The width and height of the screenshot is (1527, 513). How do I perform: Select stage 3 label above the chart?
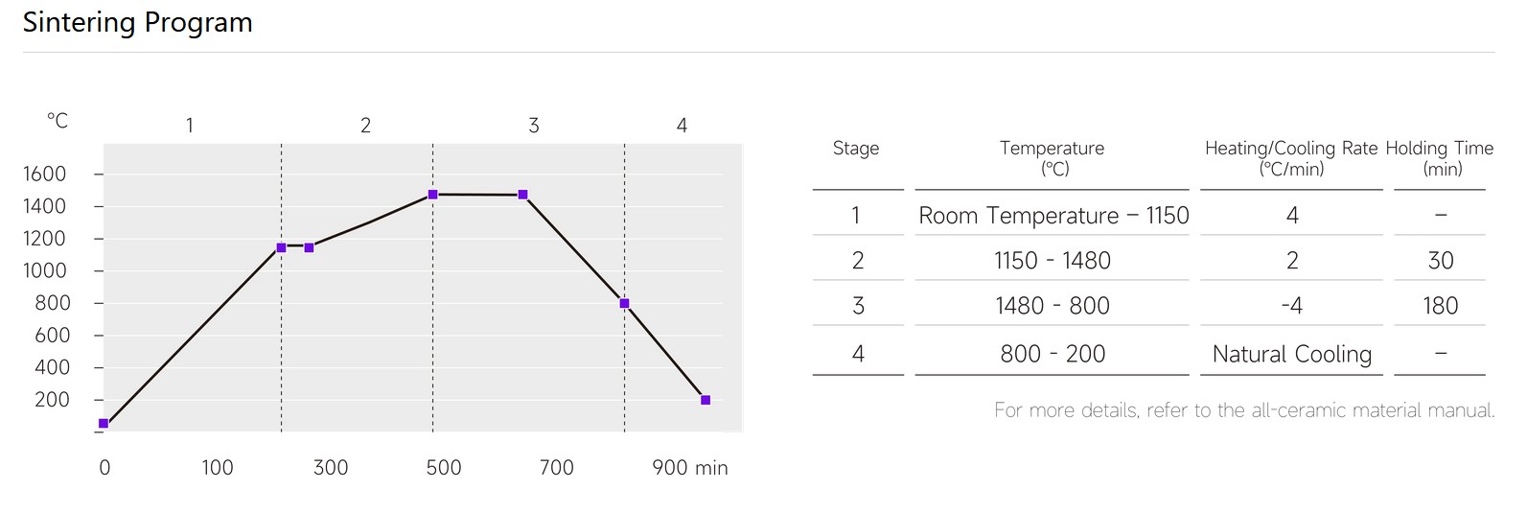click(534, 126)
